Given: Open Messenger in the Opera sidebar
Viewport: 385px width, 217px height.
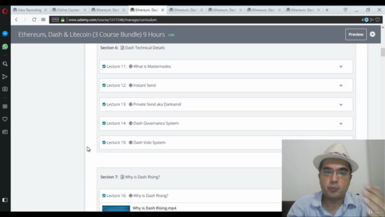Looking at the screenshot, I should 5,34.
